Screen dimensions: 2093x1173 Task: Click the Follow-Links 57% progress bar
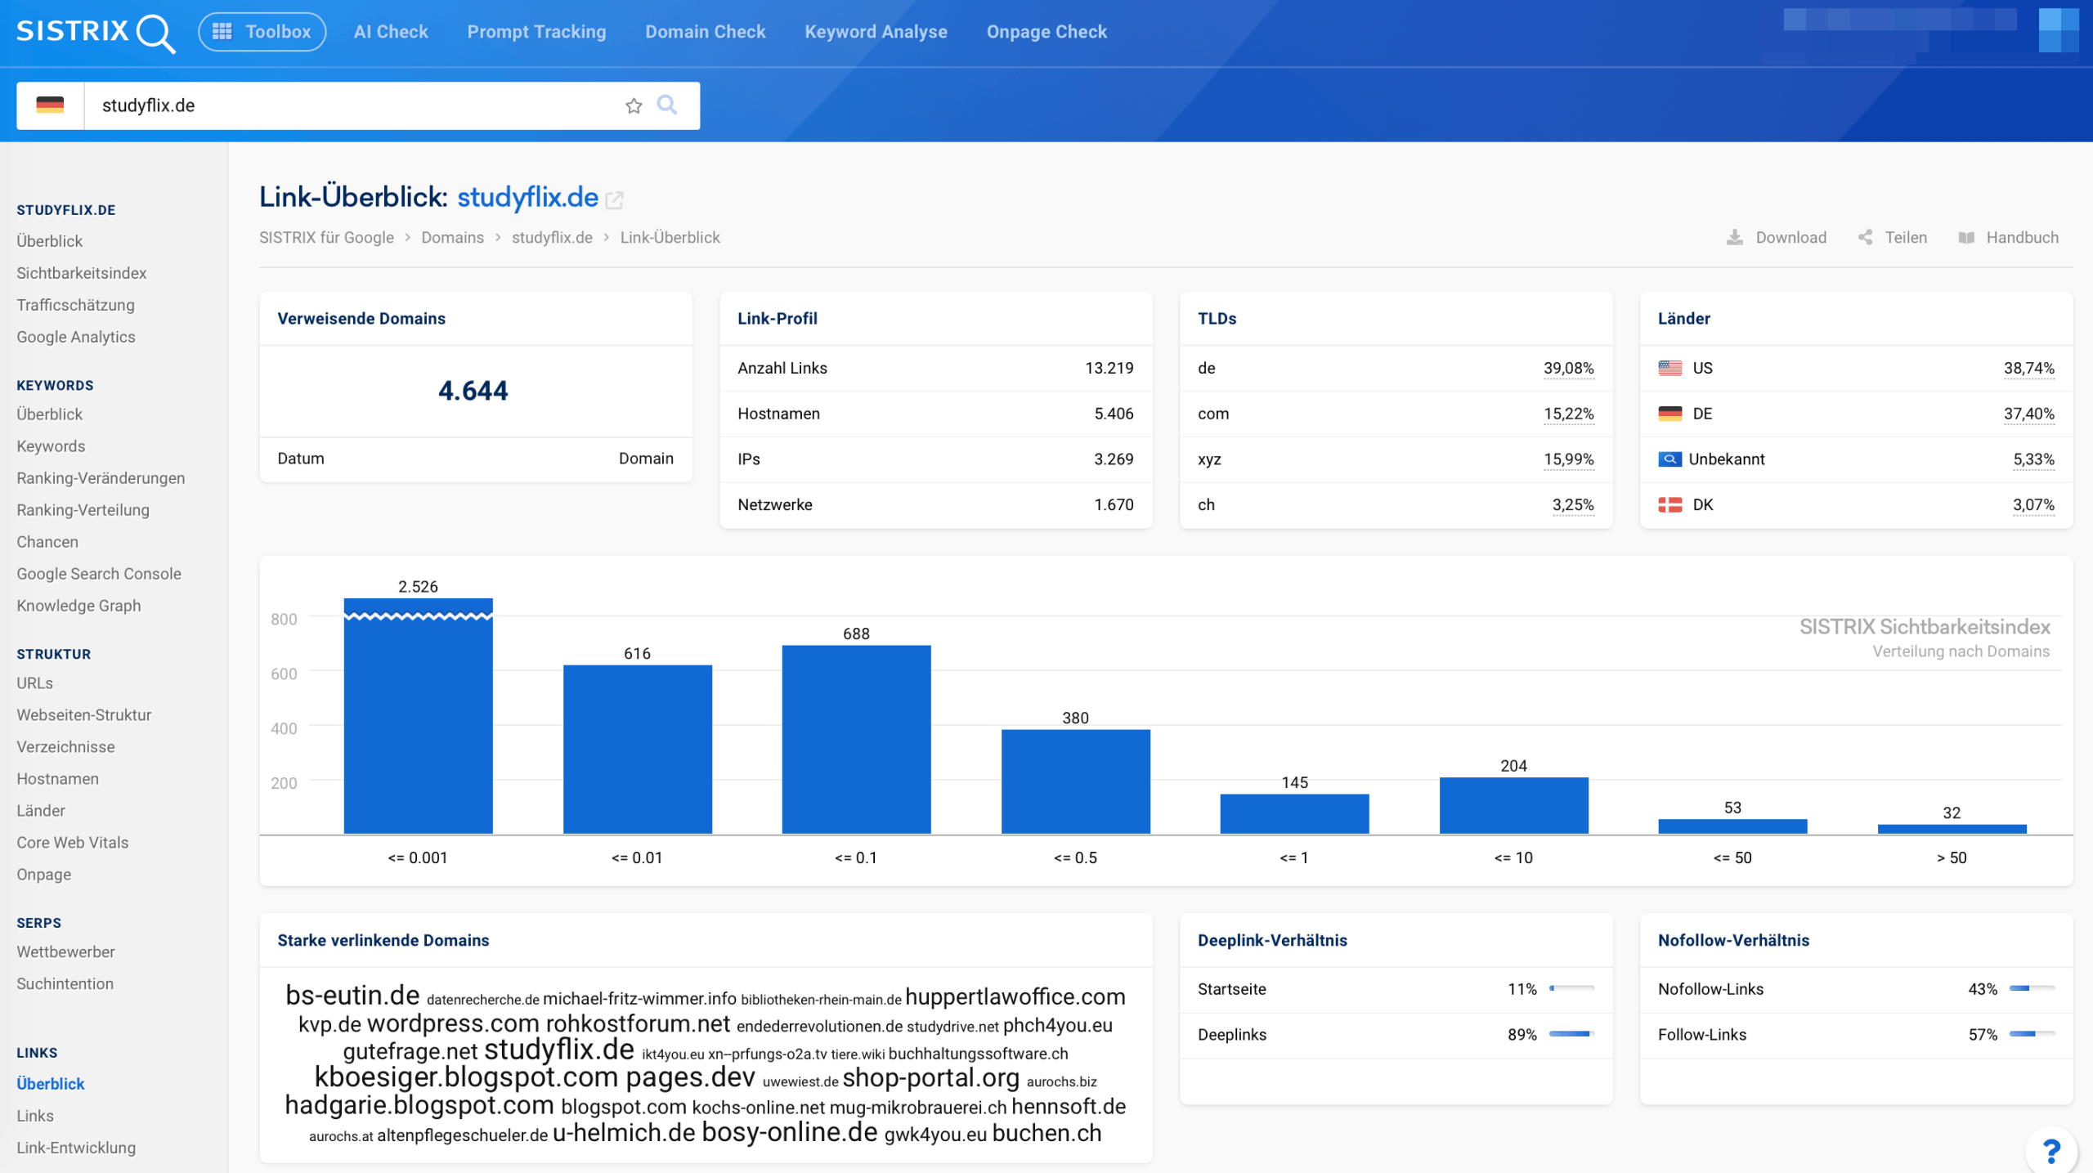(2032, 1035)
